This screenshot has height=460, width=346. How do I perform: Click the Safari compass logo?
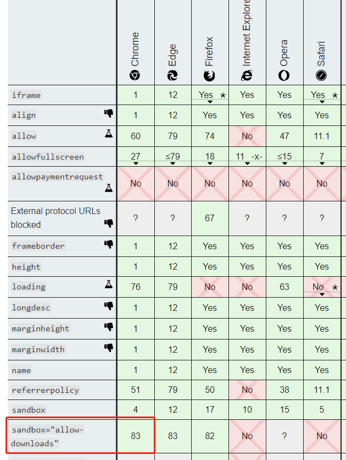(321, 76)
